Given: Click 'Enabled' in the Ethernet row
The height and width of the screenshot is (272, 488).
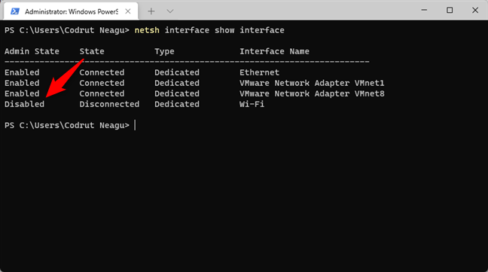Looking at the screenshot, I should click(x=22, y=72).
